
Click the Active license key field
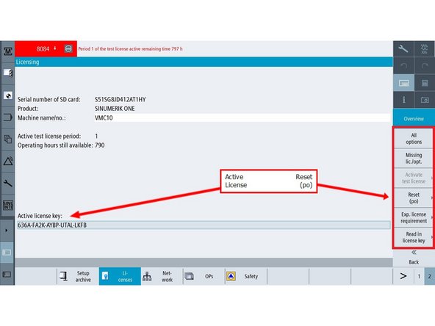click(x=204, y=225)
